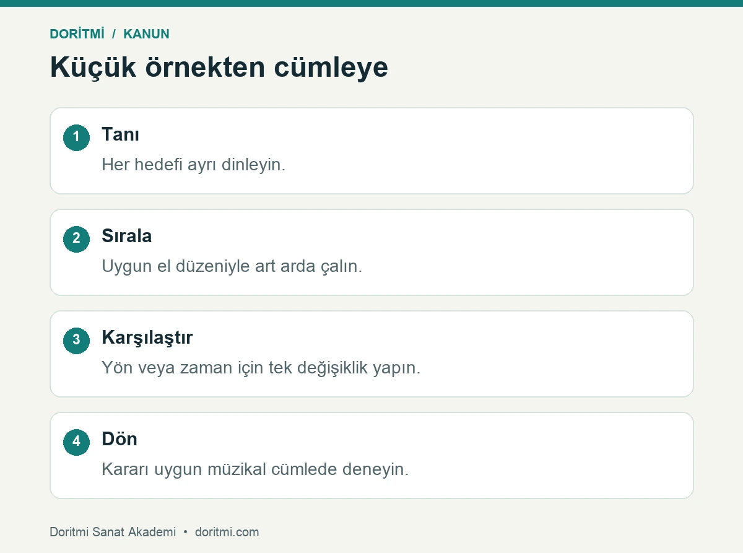The image size is (743, 553).
Task: Click the step 4 number badge
Action: pyautogui.click(x=76, y=442)
